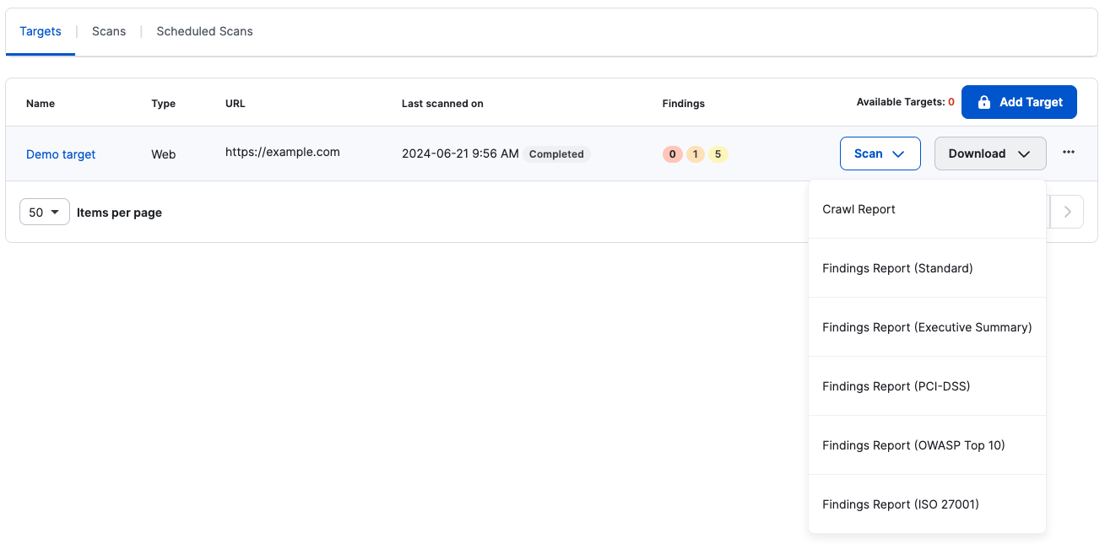Image resolution: width=1105 pixels, height=544 pixels.
Task: Switch to the Scans tab
Action: click(109, 31)
